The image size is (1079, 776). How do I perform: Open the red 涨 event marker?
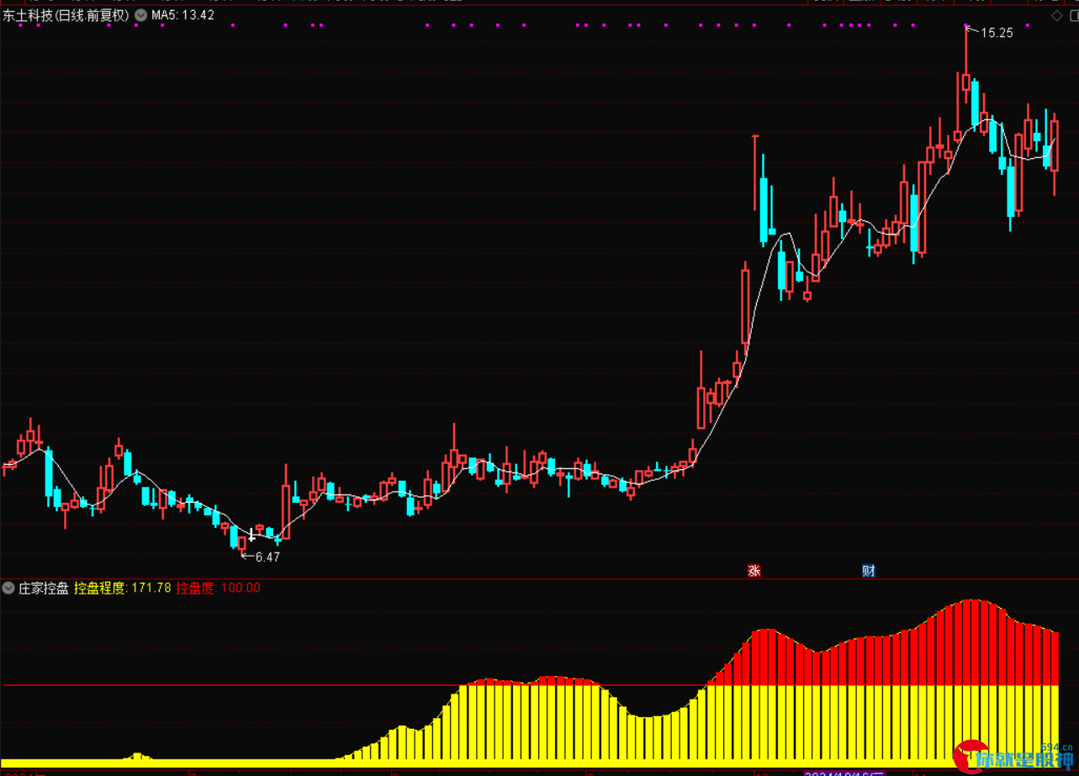[754, 571]
